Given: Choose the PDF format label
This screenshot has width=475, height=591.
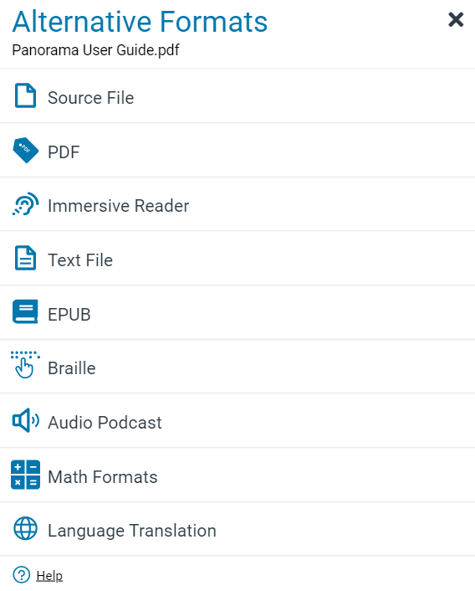Looking at the screenshot, I should pos(64,152).
